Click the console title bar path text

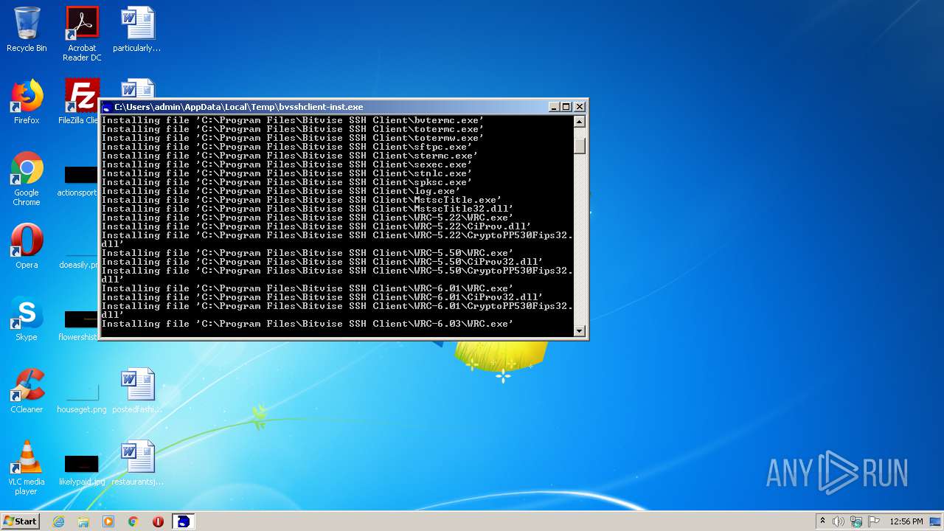coord(239,107)
